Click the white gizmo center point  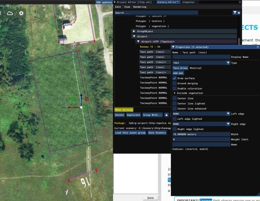click(x=81, y=108)
